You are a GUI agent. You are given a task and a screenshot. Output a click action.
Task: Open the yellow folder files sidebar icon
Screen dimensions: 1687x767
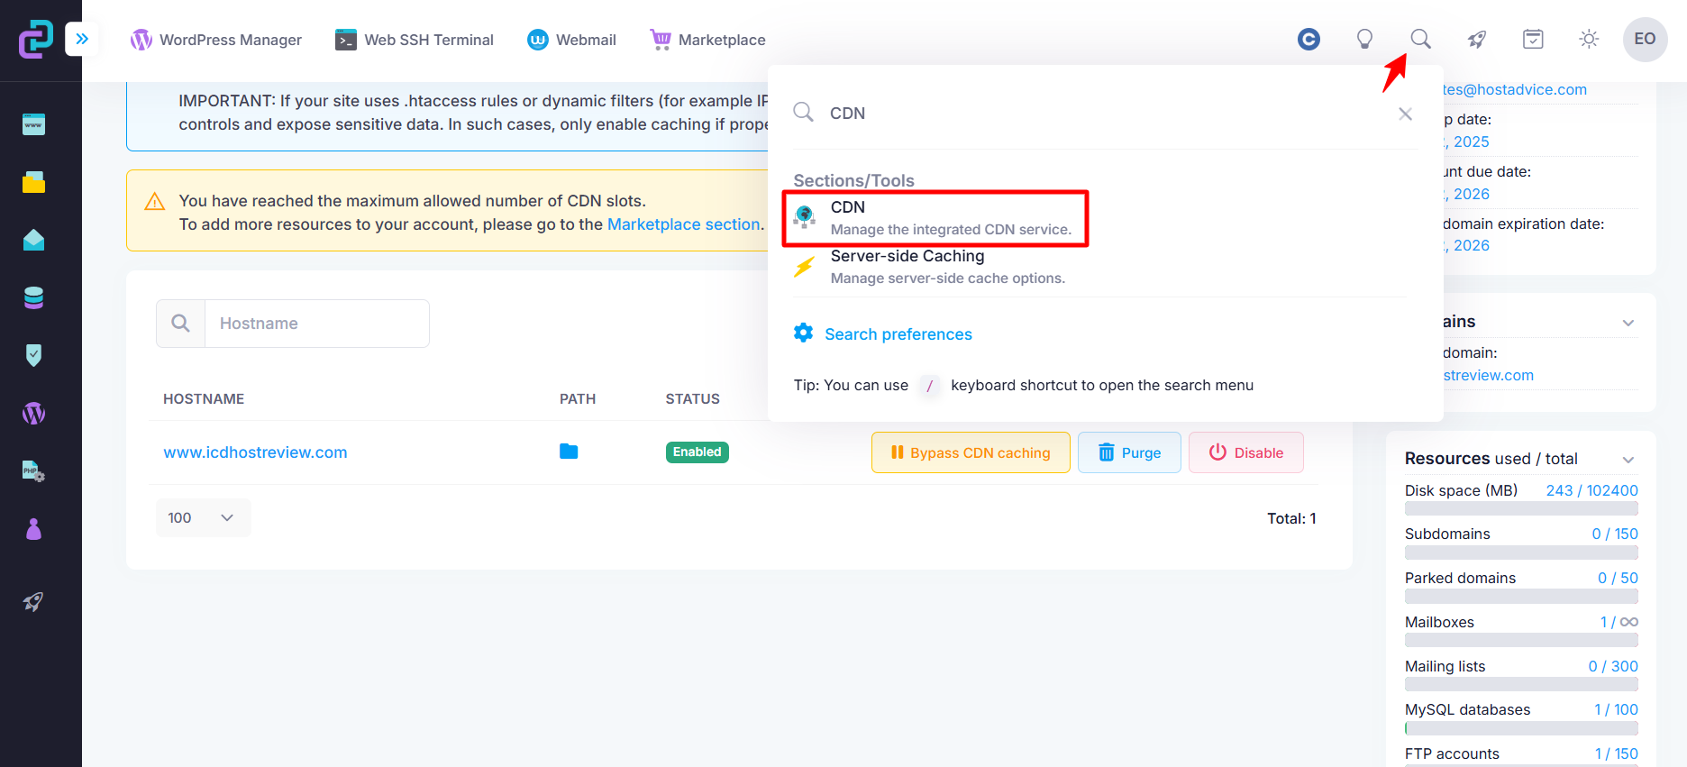click(33, 182)
